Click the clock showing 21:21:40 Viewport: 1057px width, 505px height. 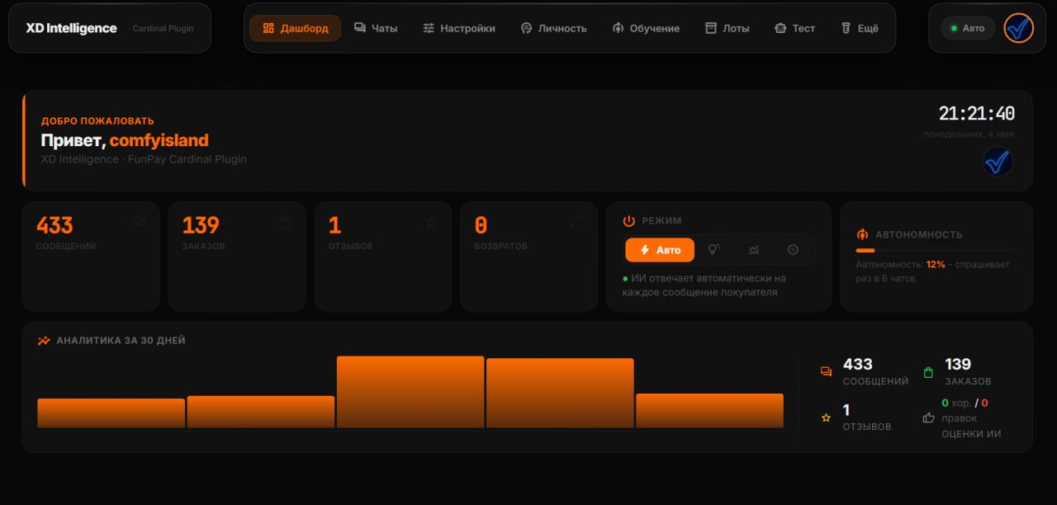tap(977, 114)
